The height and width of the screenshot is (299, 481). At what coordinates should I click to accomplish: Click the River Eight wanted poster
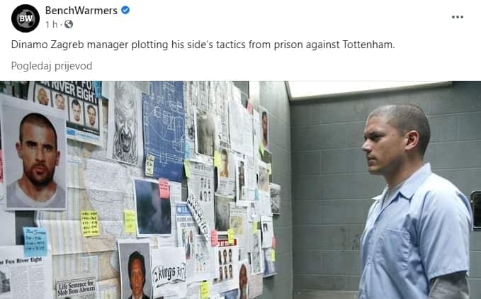click(67, 112)
